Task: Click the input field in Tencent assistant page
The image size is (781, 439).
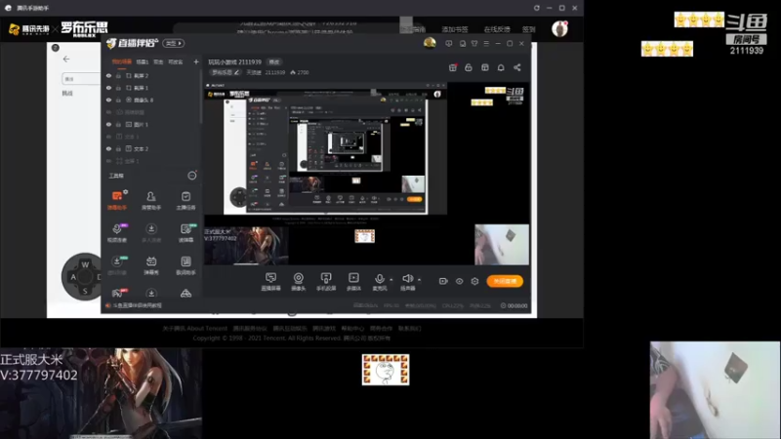Action: tap(81, 79)
